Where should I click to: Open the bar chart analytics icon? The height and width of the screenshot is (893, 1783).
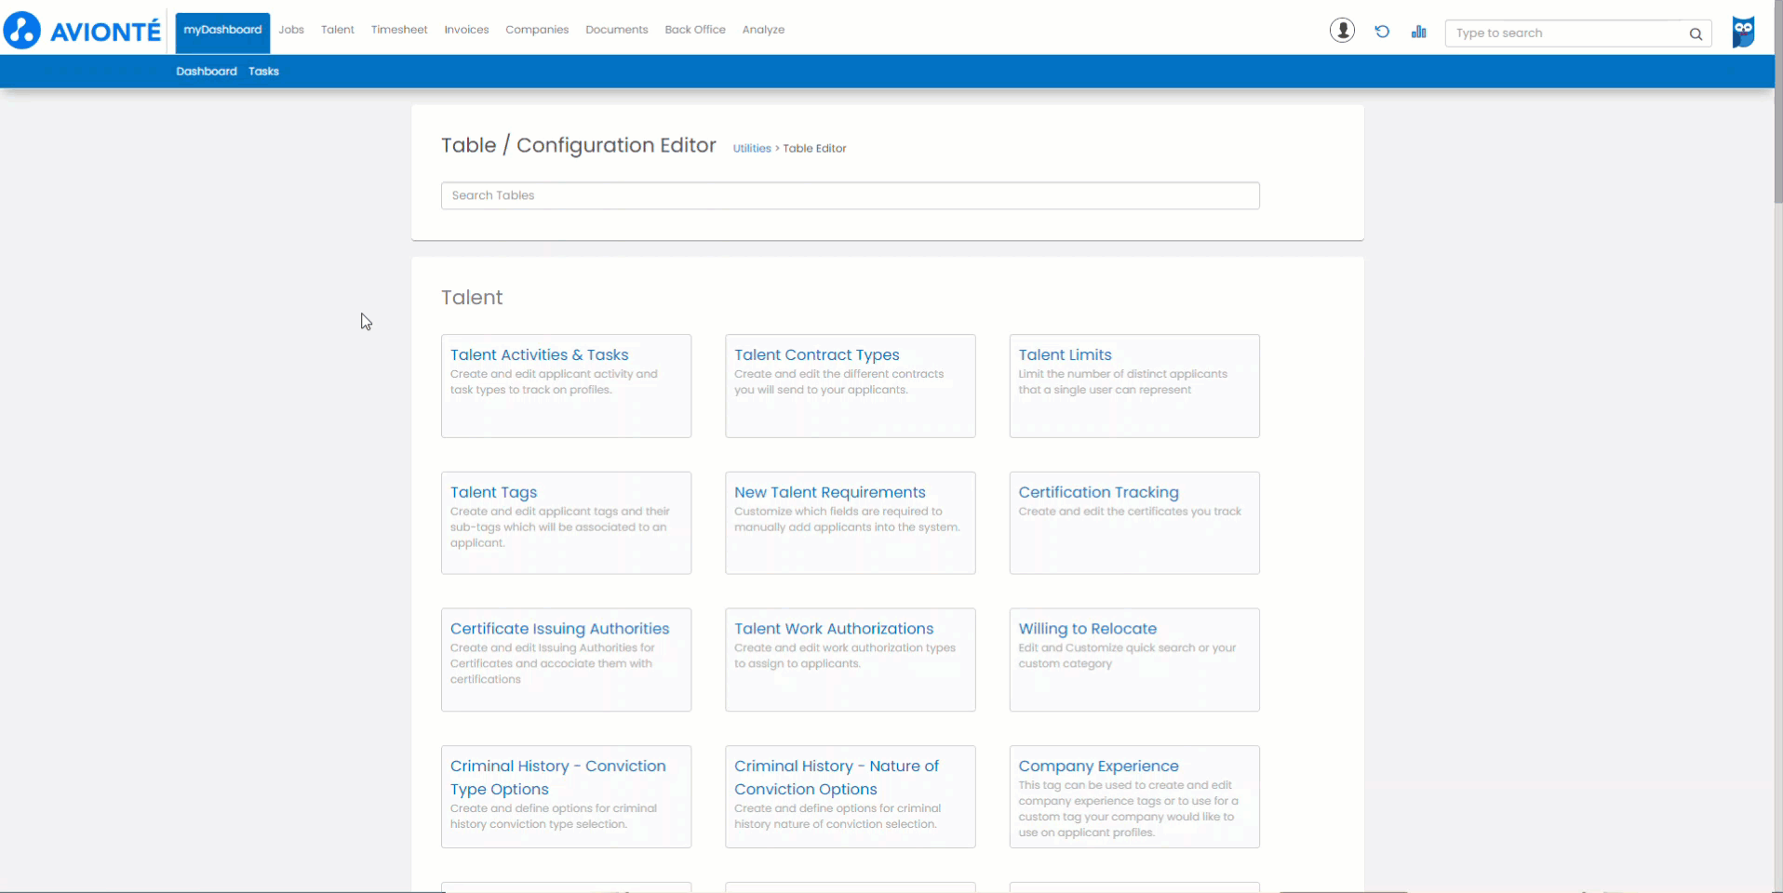(x=1417, y=31)
